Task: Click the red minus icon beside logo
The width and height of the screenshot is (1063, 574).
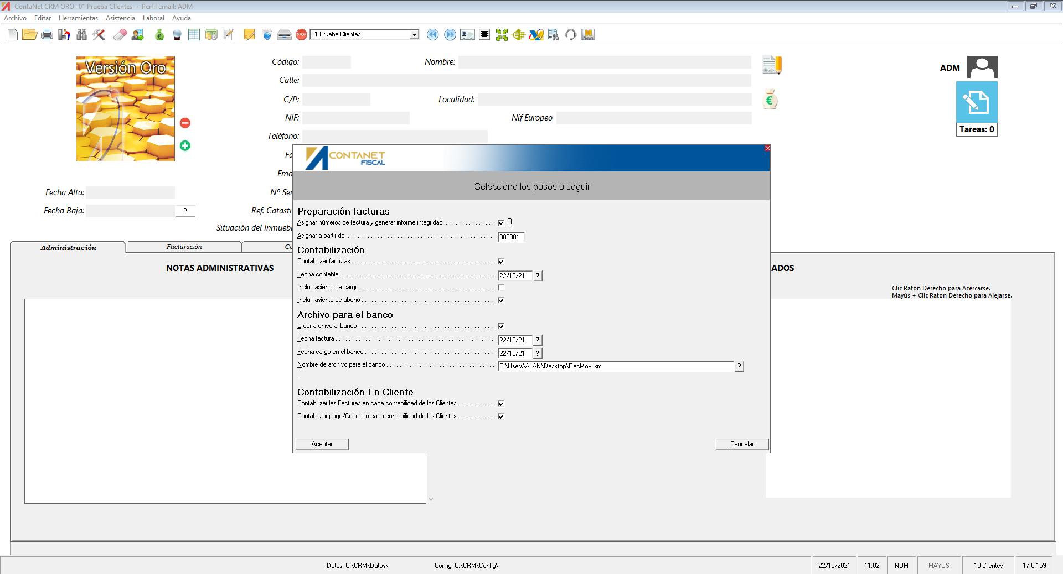Action: coord(185,123)
